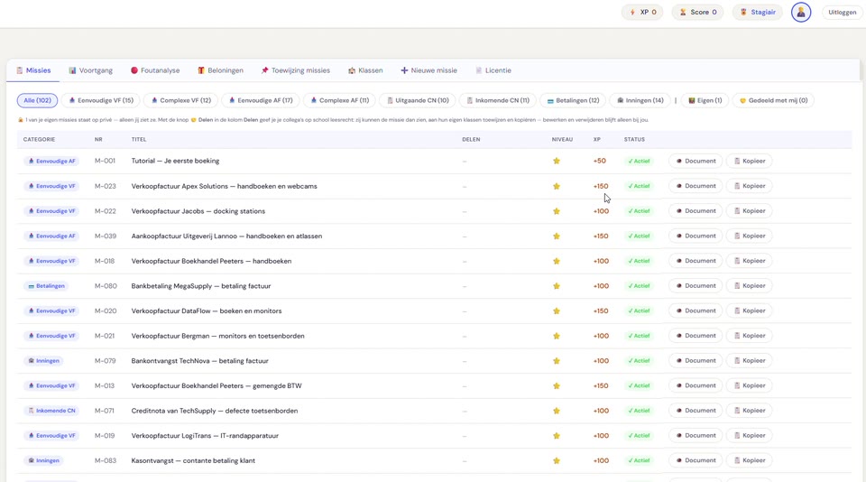
Task: Click the Eenvoudige AF tag for M-039 Lannoo
Action: (51, 236)
